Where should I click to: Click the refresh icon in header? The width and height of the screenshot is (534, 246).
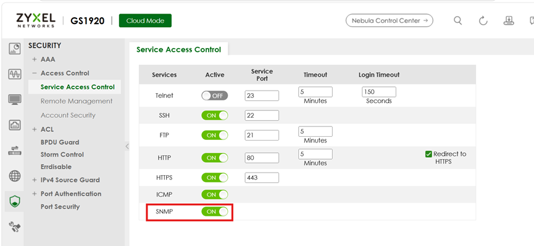click(483, 21)
